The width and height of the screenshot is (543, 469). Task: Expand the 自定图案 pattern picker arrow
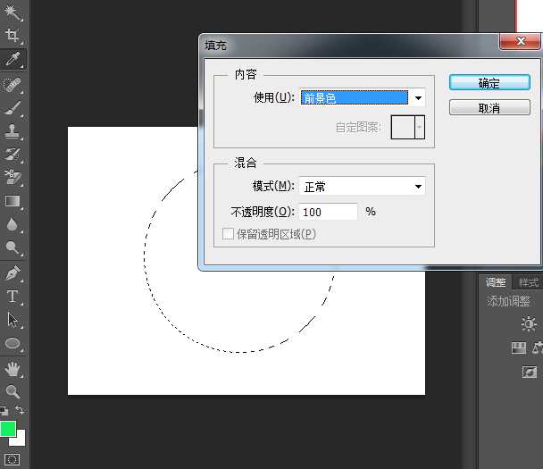420,128
